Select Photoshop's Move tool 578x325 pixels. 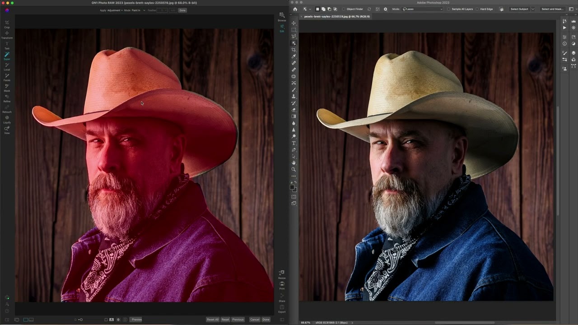pos(294,23)
